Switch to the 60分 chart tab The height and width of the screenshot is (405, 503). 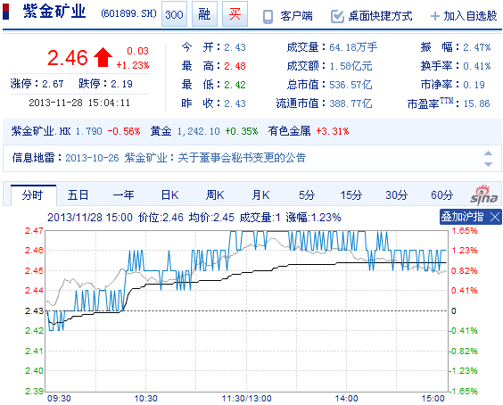click(x=442, y=195)
